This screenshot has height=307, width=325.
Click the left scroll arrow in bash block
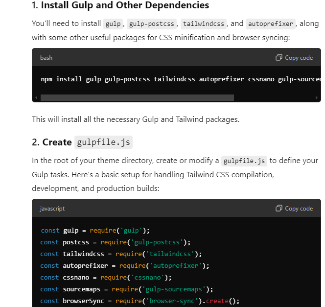[36, 98]
